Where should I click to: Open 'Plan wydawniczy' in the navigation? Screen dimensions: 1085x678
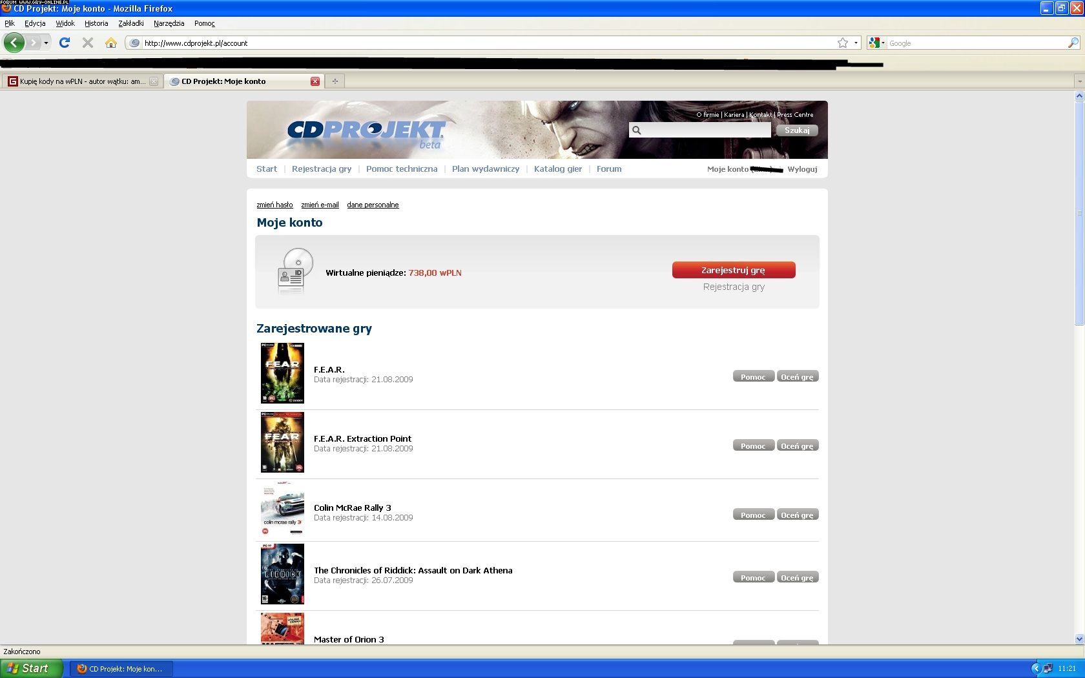click(x=486, y=169)
